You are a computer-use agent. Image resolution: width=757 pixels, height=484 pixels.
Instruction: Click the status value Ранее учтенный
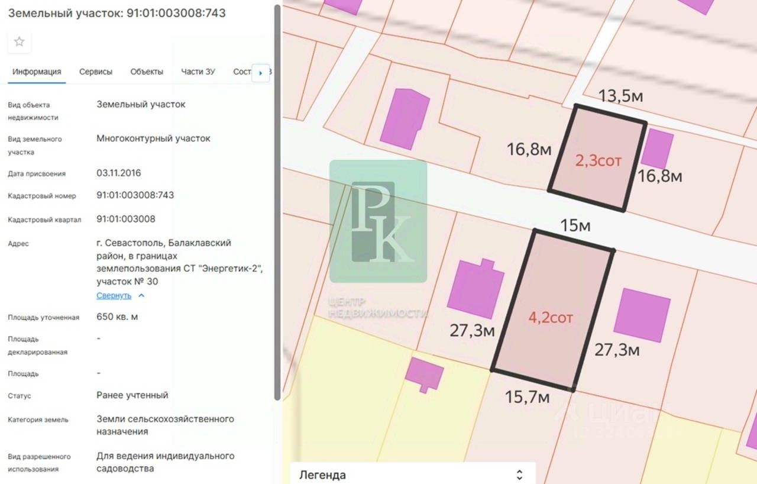pyautogui.click(x=132, y=395)
